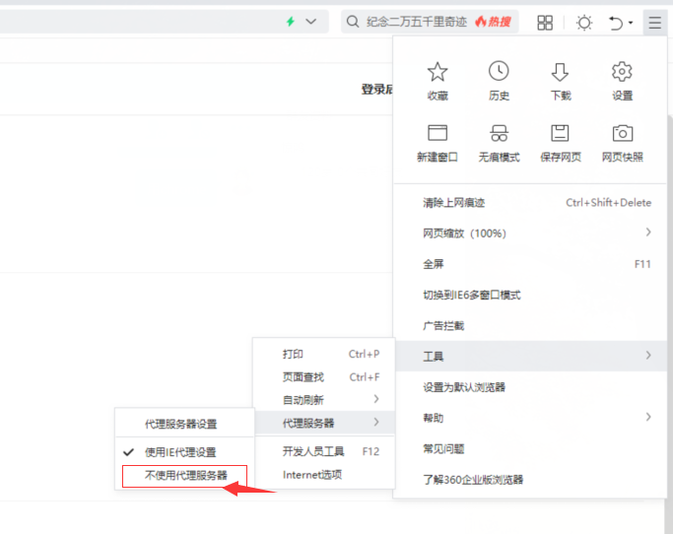Click the undo closed tab arrow icon
The width and height of the screenshot is (673, 534).
tap(616, 23)
